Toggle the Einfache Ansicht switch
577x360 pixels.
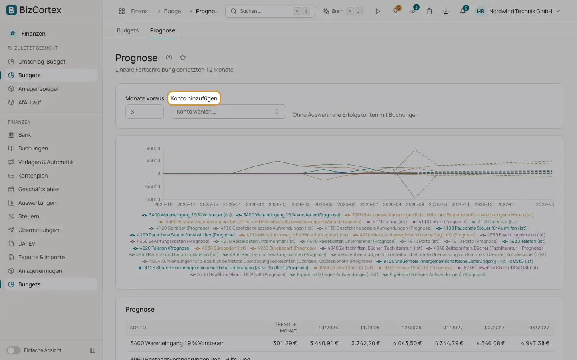pyautogui.click(x=14, y=350)
